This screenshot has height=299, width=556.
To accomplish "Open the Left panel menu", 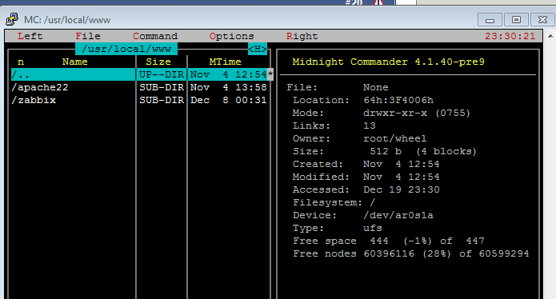I will pyautogui.click(x=30, y=36).
